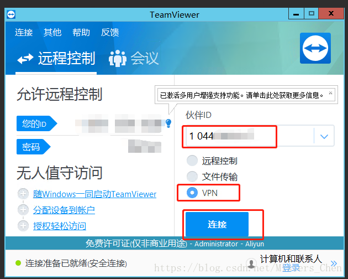
Task: Click the 密码 label tag
Action: [34, 147]
